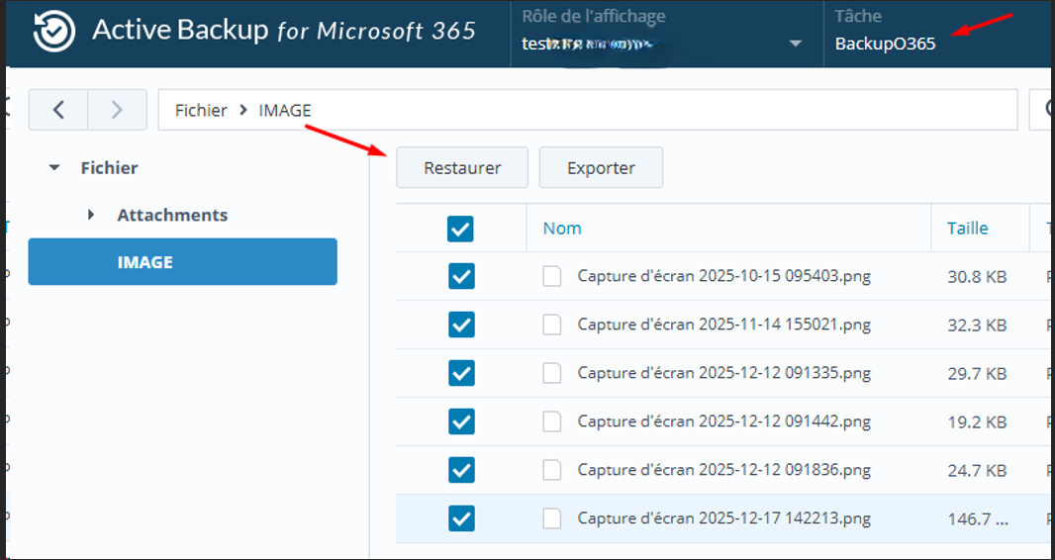
Task: Uncheck the row for Capture 2025-12-12 091442.png
Action: 461,421
